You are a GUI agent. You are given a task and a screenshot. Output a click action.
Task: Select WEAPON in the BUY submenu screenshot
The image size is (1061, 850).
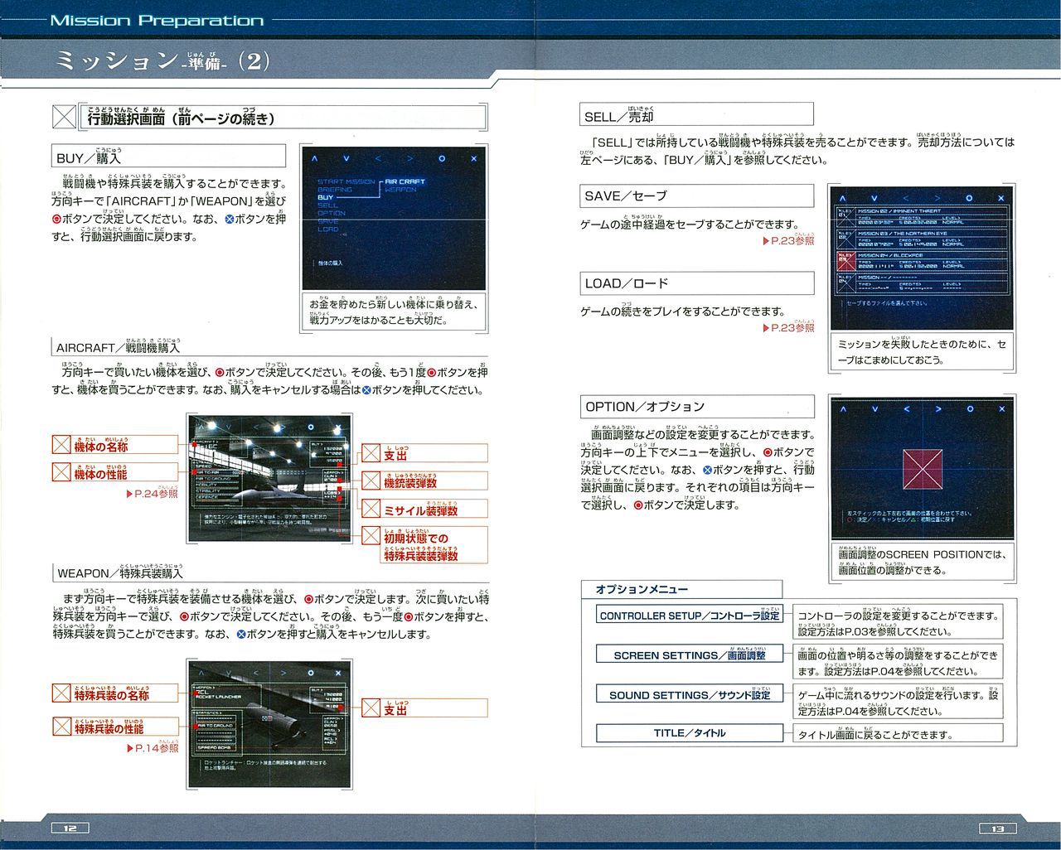click(x=400, y=190)
